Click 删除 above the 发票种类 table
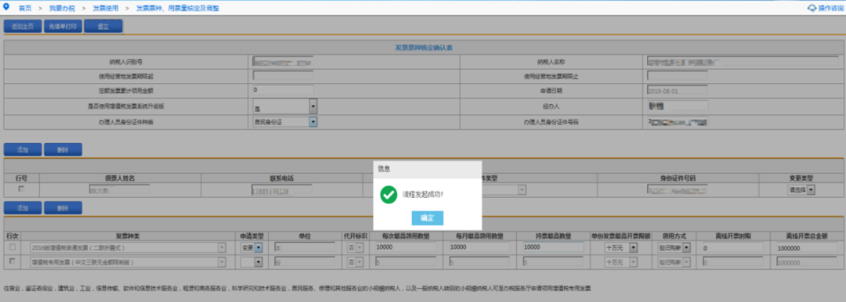Viewport: 846px width, 302px height. (63, 207)
